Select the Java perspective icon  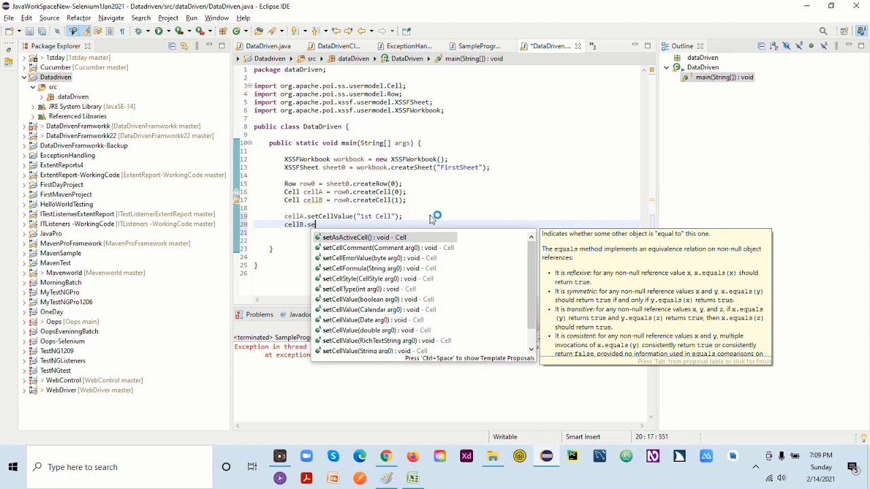coord(861,31)
